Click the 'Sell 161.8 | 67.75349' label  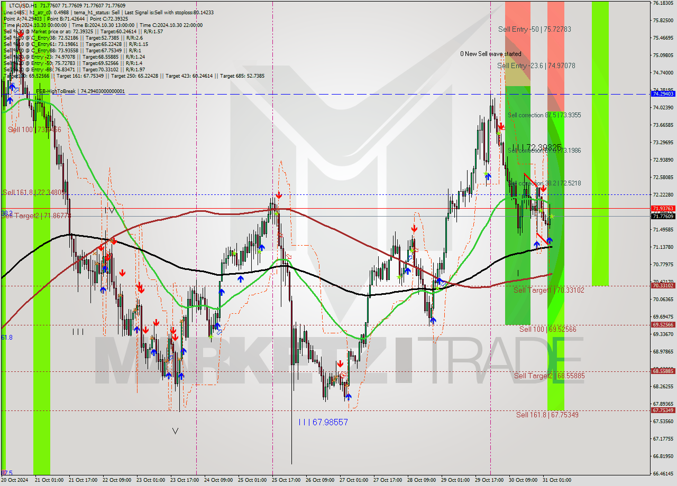point(547,415)
